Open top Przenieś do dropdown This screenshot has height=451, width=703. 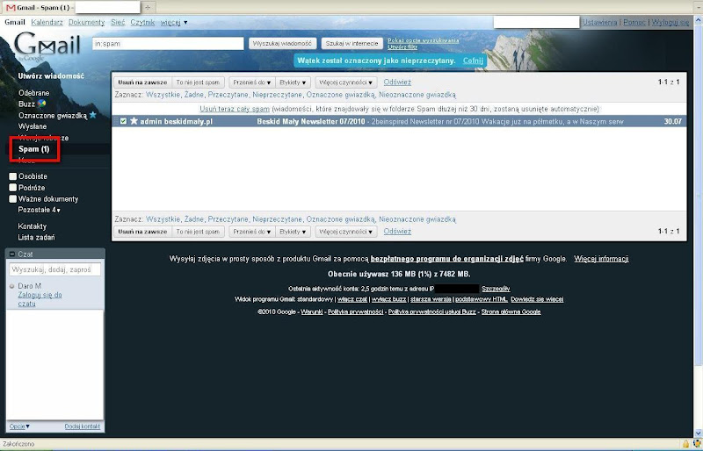[252, 82]
